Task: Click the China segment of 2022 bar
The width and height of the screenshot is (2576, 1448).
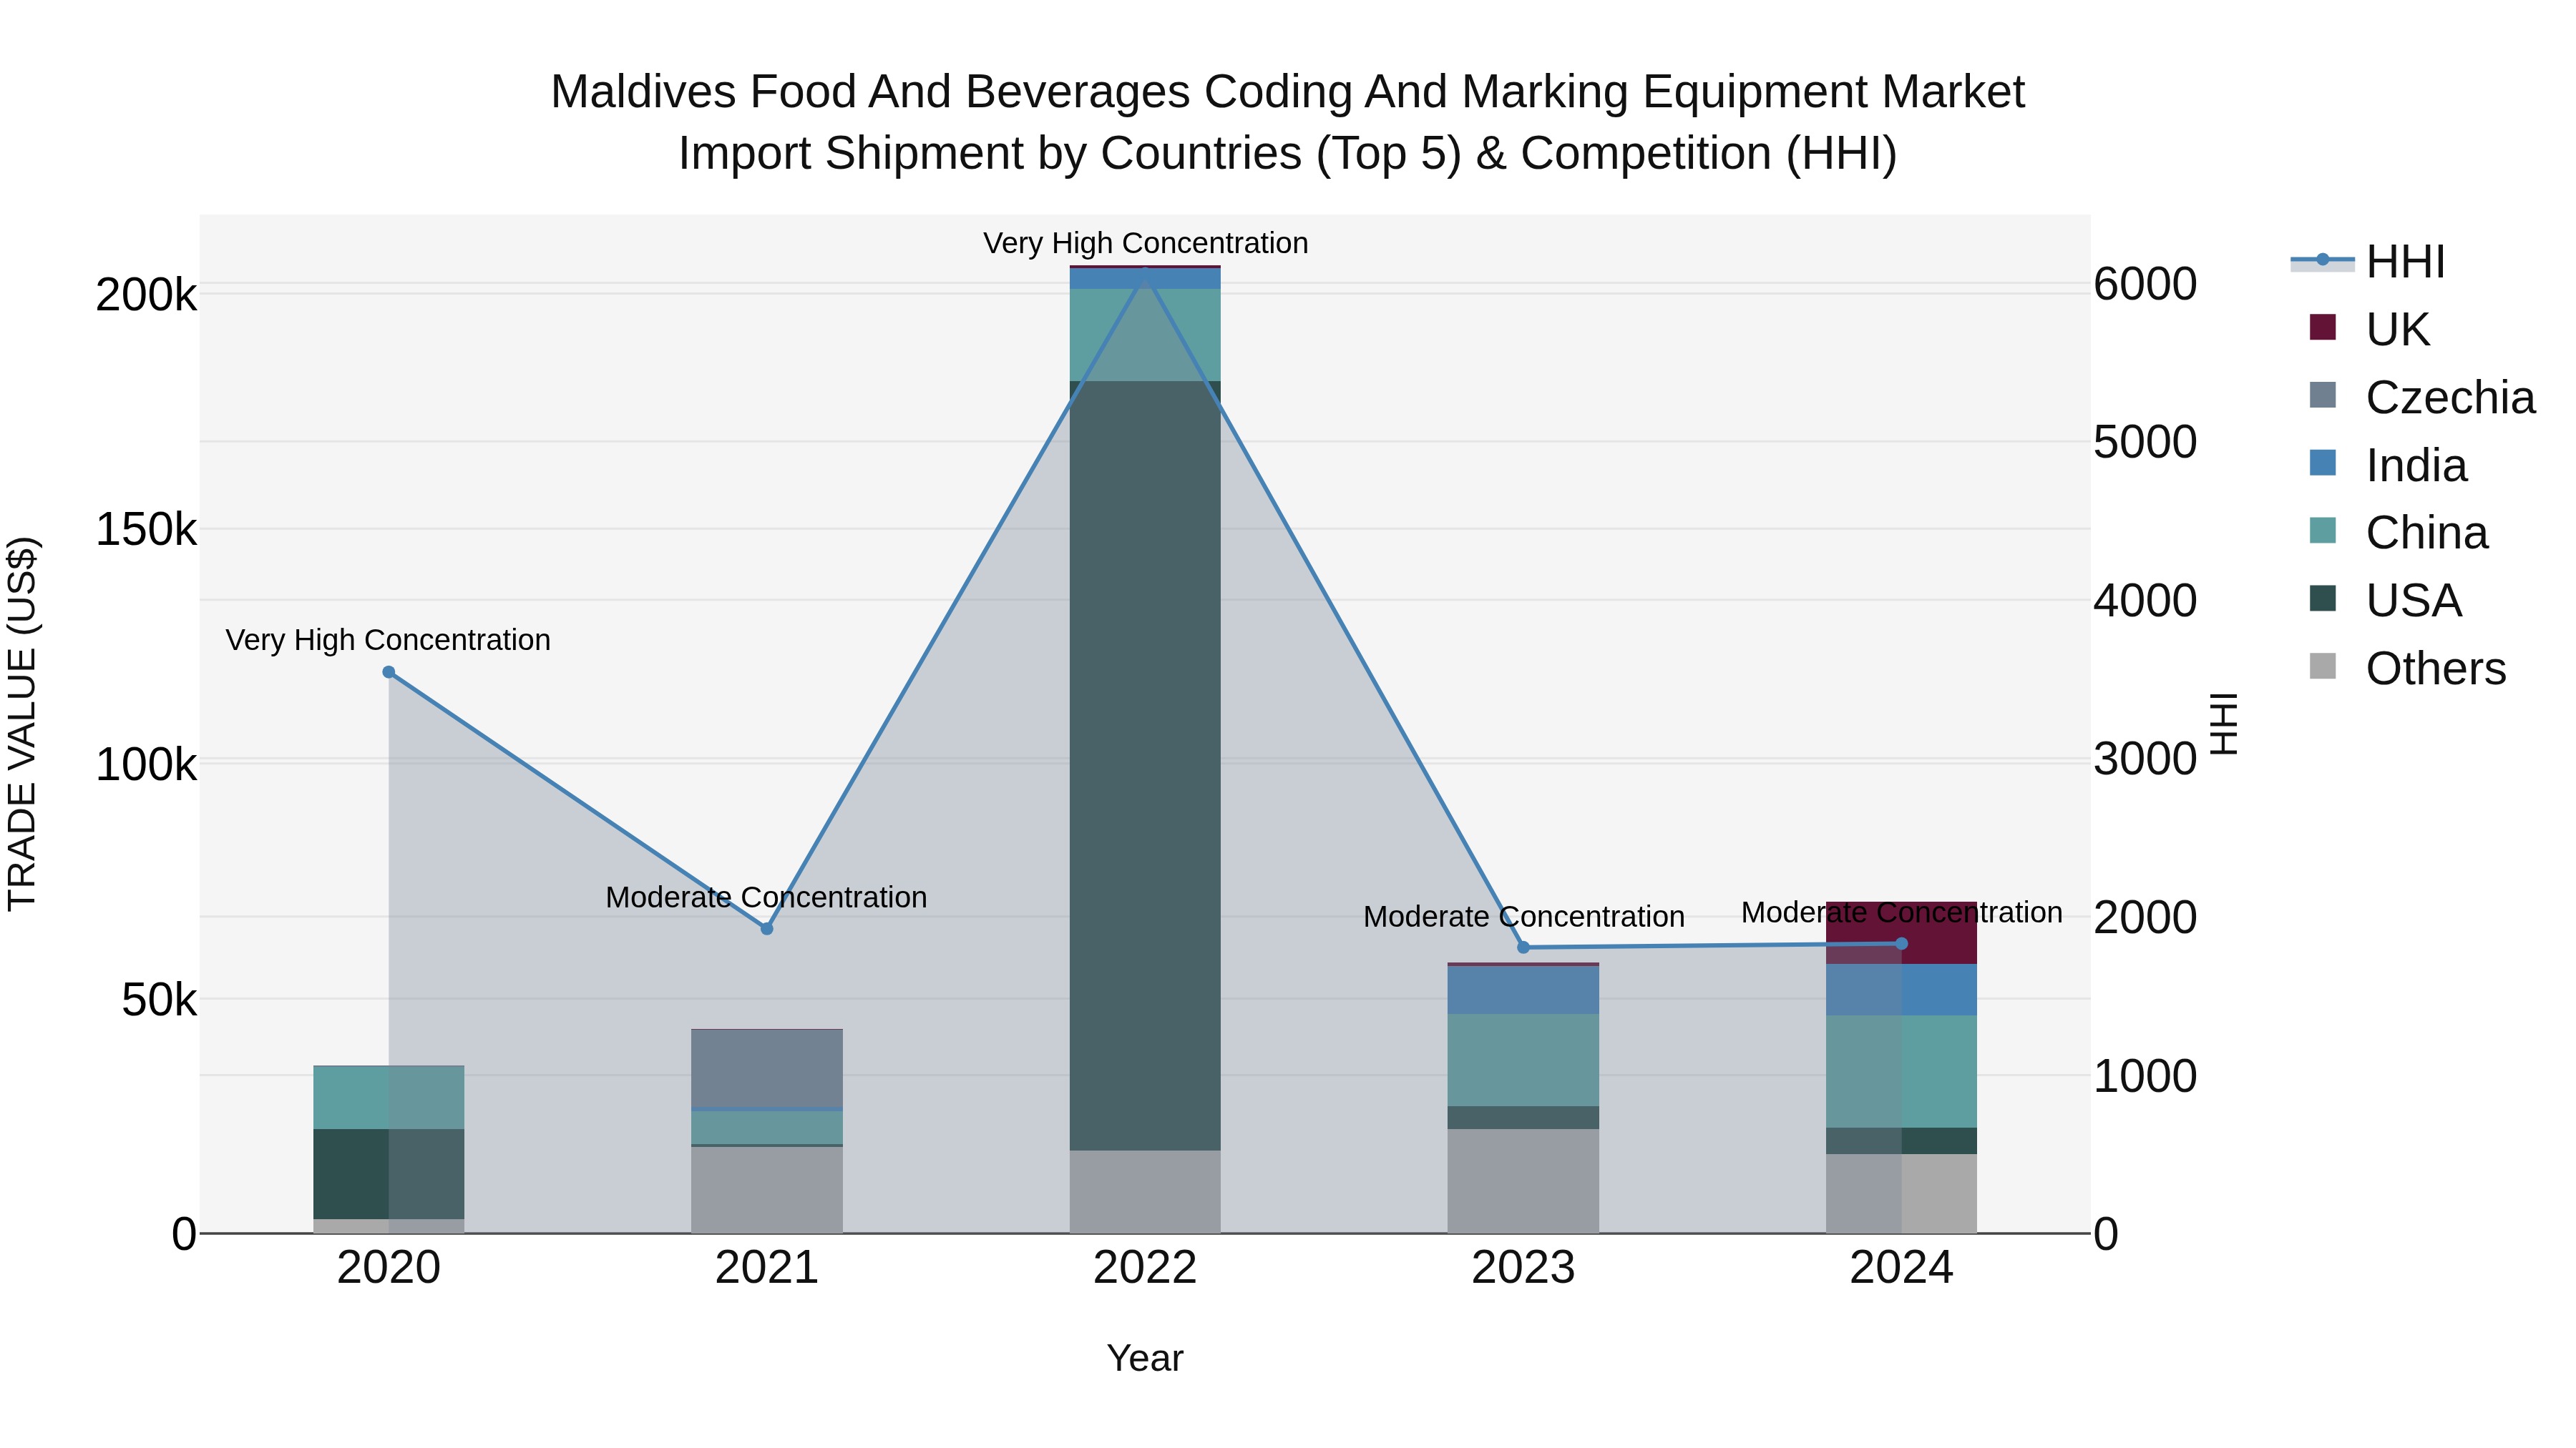Action: pos(1145,335)
